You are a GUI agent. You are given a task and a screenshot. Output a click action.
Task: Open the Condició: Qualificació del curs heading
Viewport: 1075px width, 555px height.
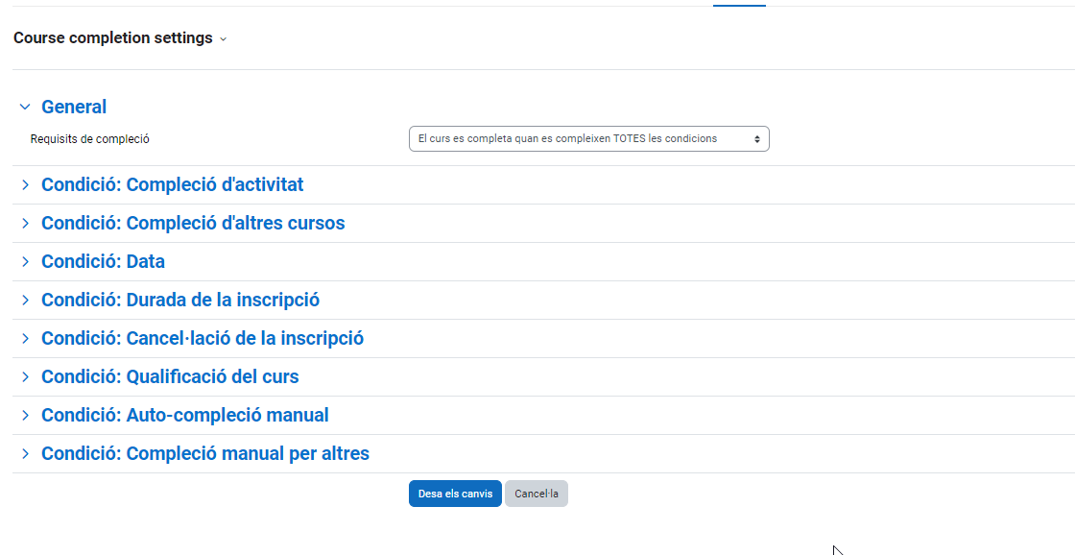coord(170,376)
